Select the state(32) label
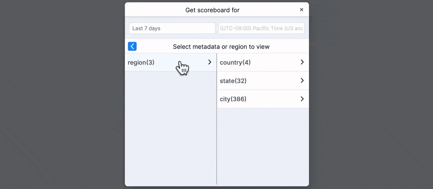The height and width of the screenshot is (189, 433). 233,81
